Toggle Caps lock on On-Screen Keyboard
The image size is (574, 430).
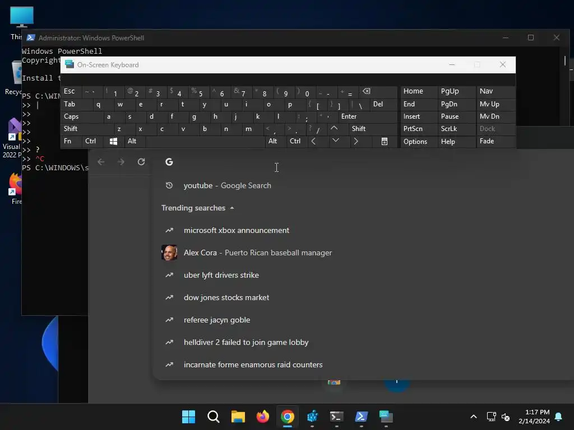pyautogui.click(x=82, y=116)
